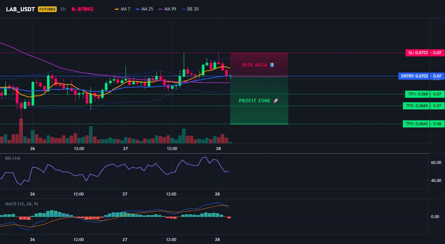Click the RSI (14) indicator label
This screenshot has width=445, height=244.
pyautogui.click(x=13, y=158)
